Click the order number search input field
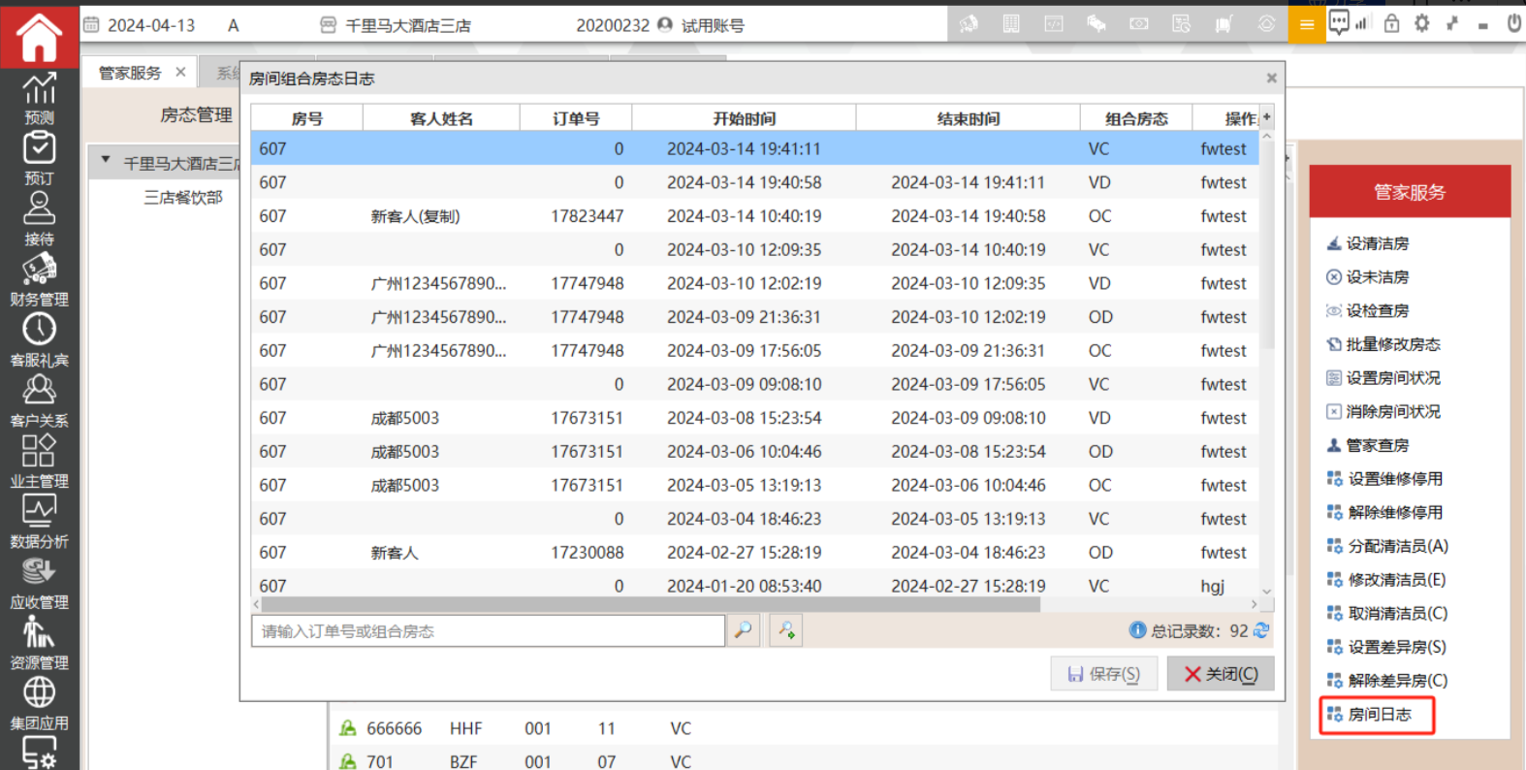Screen dimensions: 1526x770 click(x=488, y=631)
